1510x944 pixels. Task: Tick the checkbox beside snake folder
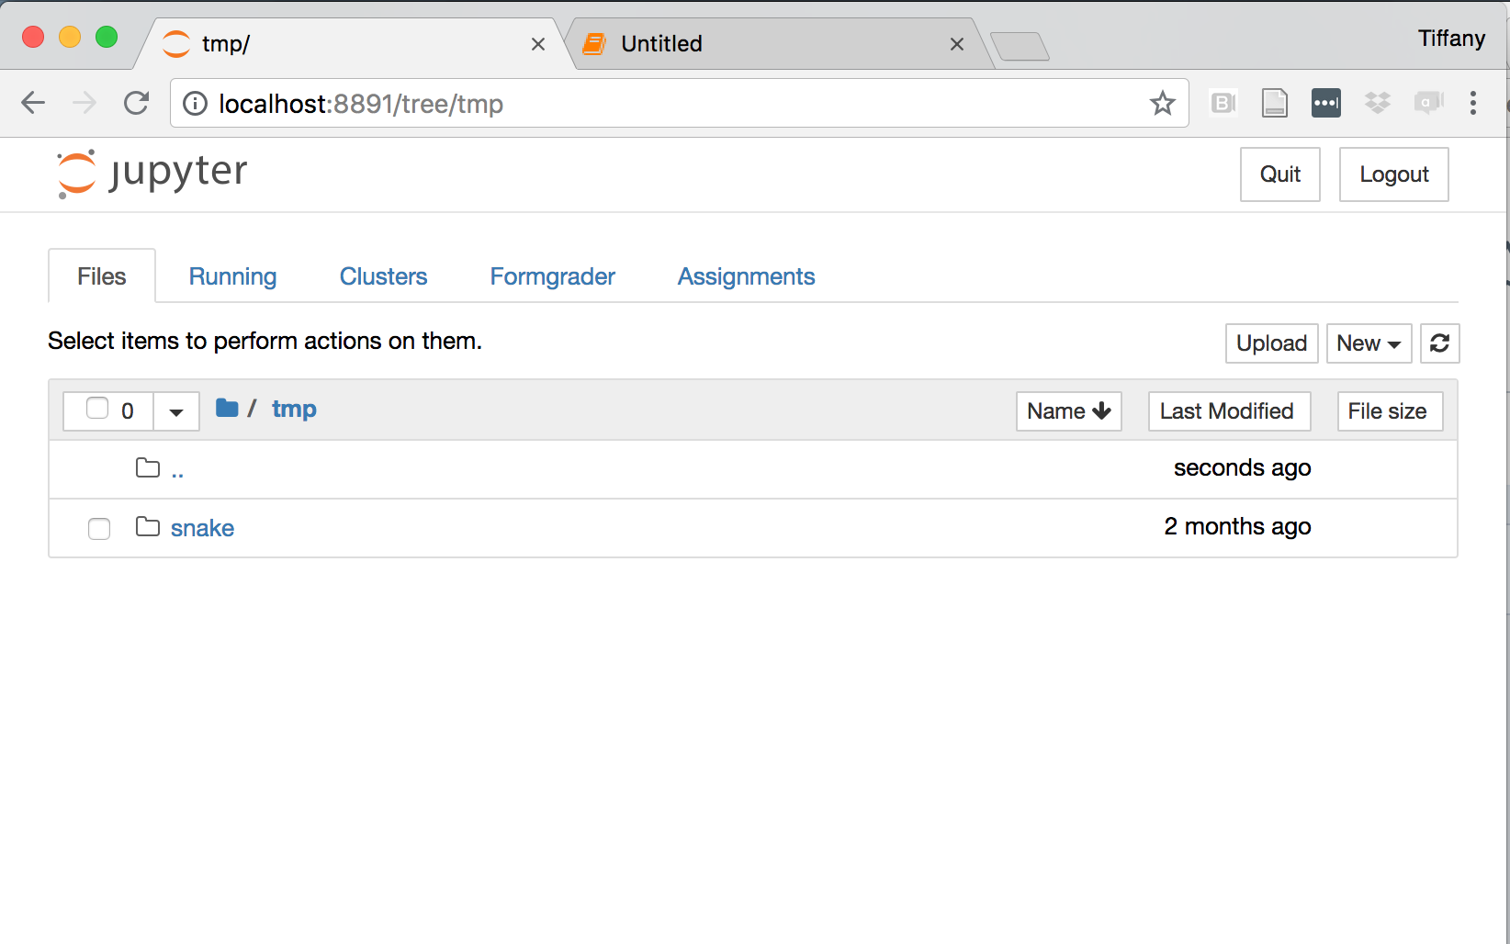pyautogui.click(x=99, y=529)
